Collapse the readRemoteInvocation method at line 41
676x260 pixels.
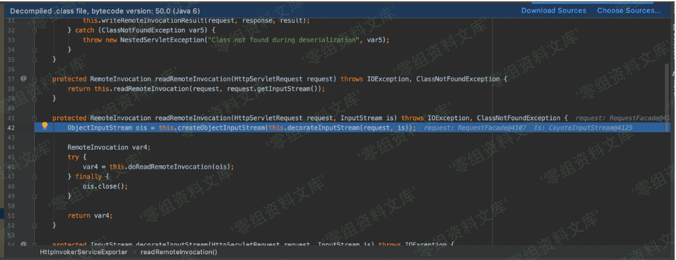pos(34,118)
